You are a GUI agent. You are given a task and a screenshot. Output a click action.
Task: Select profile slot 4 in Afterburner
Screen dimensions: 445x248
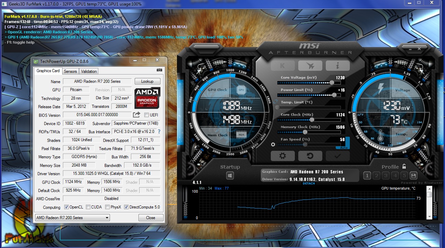point(395,176)
